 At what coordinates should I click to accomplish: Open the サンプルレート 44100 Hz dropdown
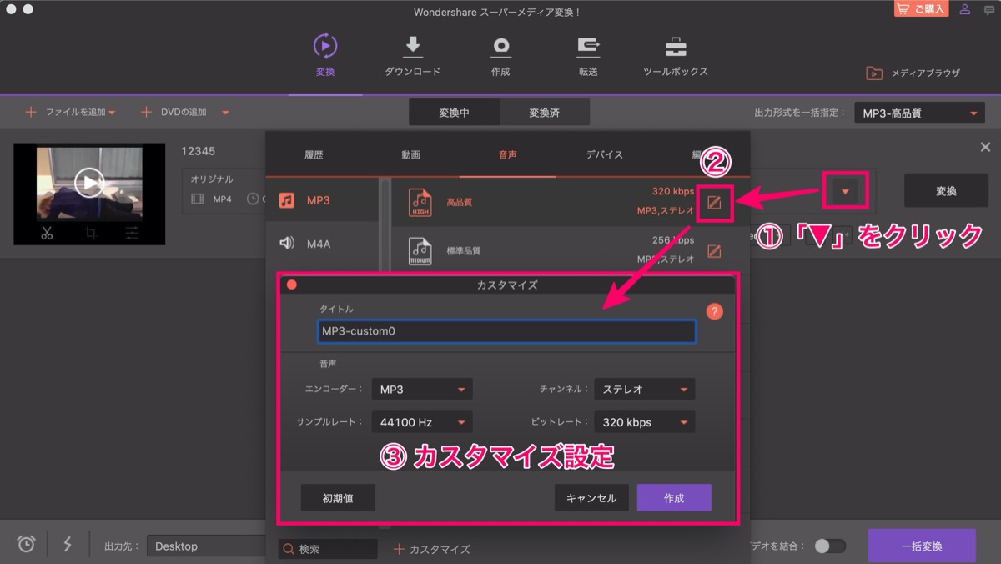pos(422,422)
